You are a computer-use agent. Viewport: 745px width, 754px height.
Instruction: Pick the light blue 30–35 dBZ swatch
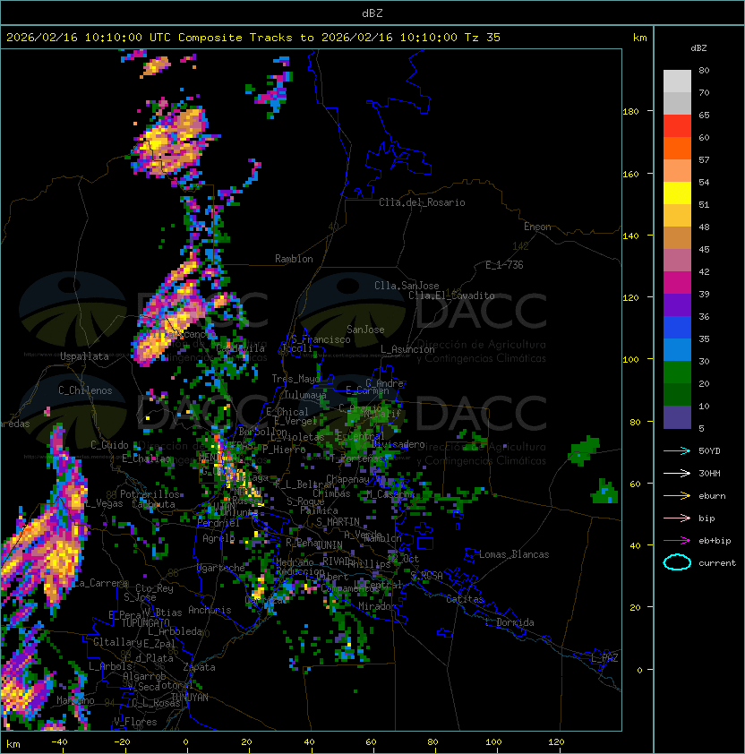[x=677, y=349]
